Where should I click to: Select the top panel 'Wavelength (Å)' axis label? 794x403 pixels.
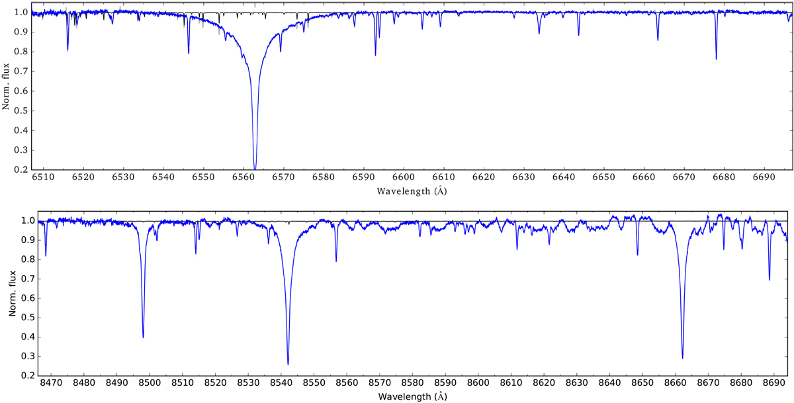[412, 191]
